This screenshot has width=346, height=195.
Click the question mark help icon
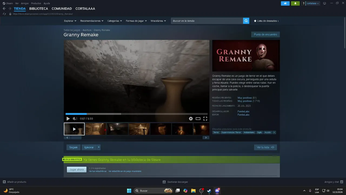[304, 4]
